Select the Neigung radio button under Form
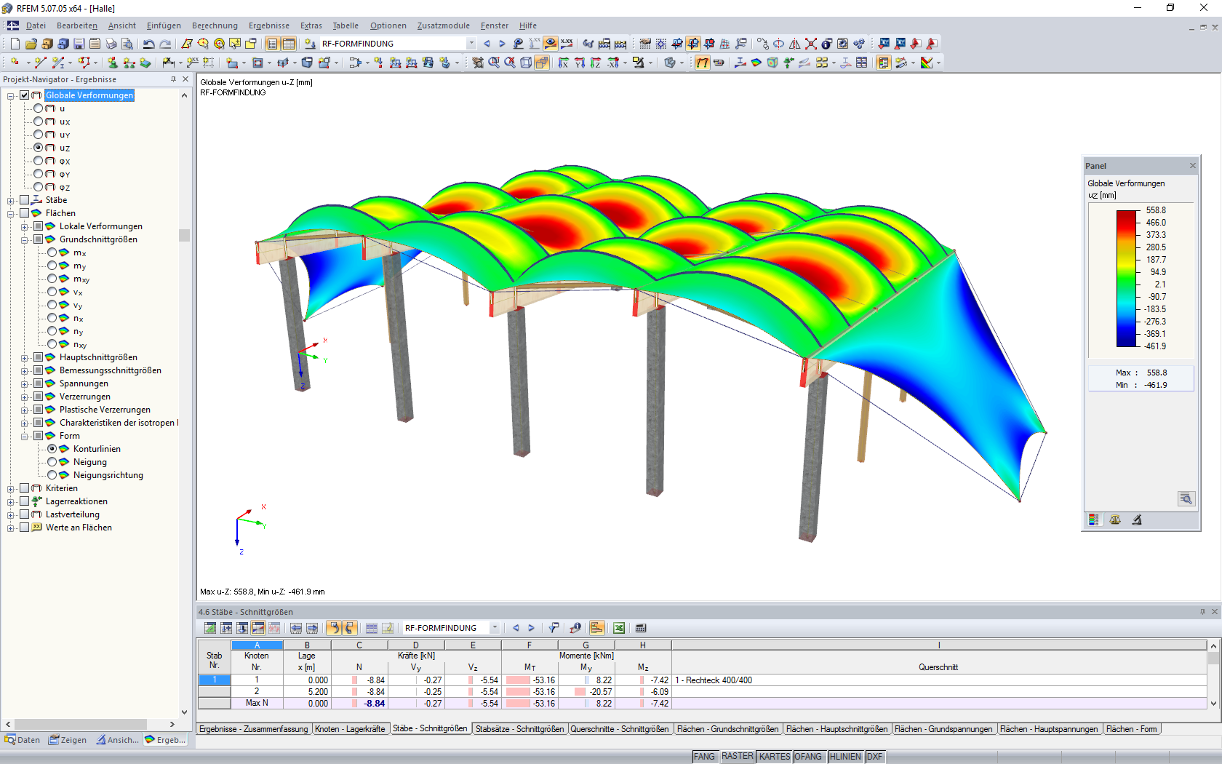1222x764 pixels. pyautogui.click(x=52, y=462)
